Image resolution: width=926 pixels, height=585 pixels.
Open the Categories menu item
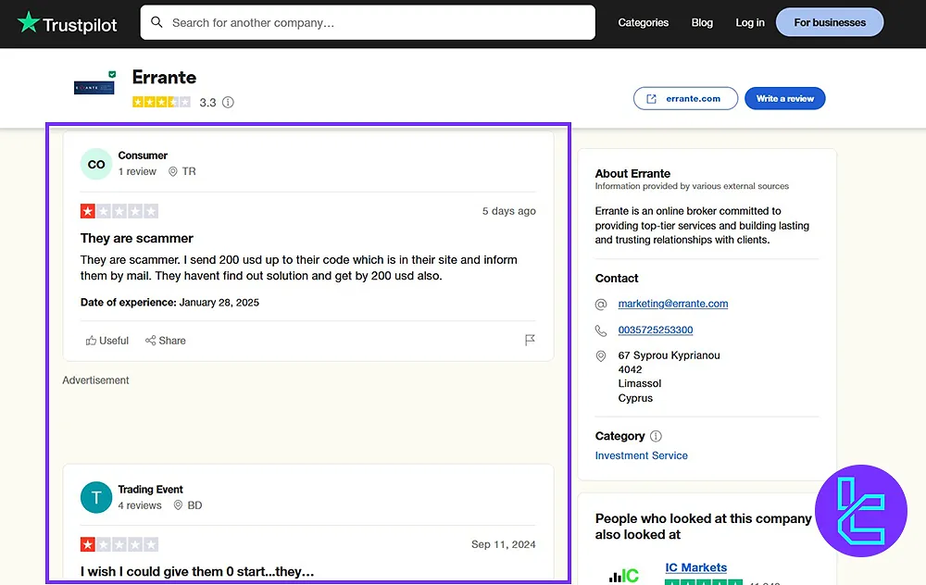click(x=643, y=22)
